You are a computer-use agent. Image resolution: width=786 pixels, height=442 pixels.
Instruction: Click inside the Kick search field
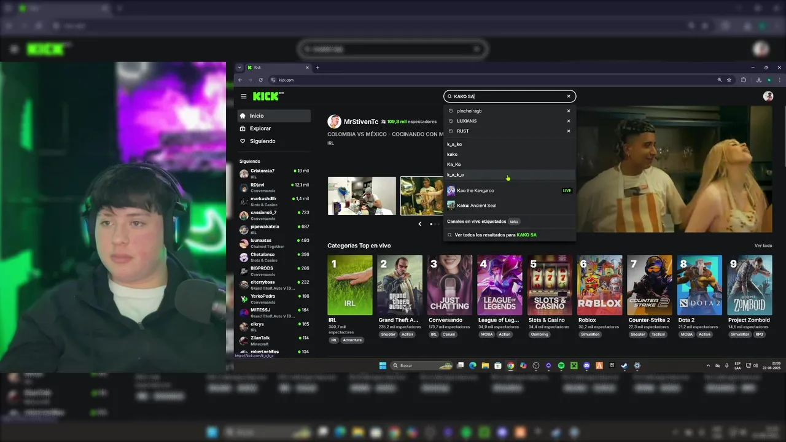pos(510,96)
